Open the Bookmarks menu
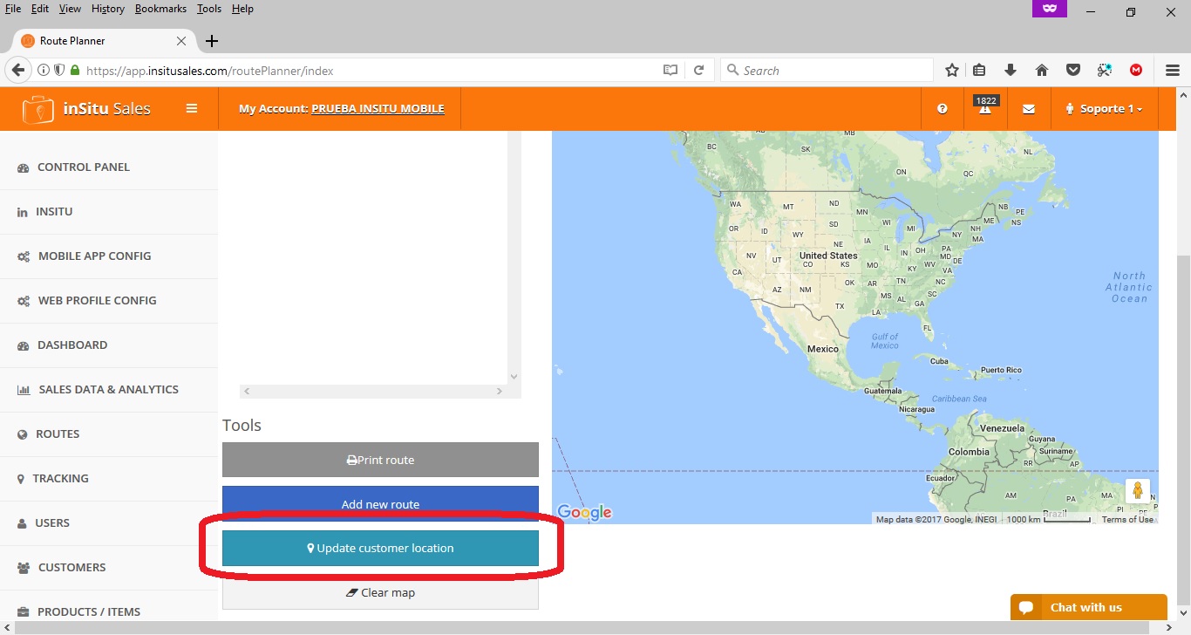 click(160, 9)
